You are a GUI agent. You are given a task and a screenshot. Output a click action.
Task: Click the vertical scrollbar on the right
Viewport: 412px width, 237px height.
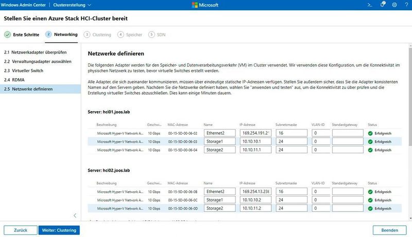(410, 97)
